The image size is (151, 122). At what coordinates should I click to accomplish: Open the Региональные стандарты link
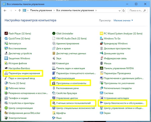(118, 88)
